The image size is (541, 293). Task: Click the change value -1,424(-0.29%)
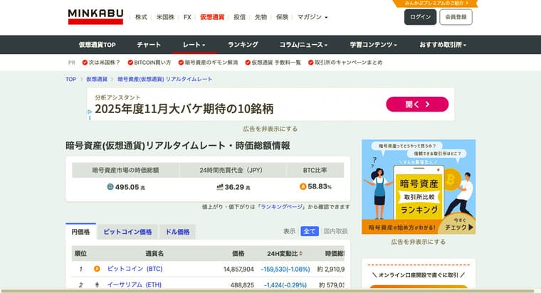[x=285, y=285]
